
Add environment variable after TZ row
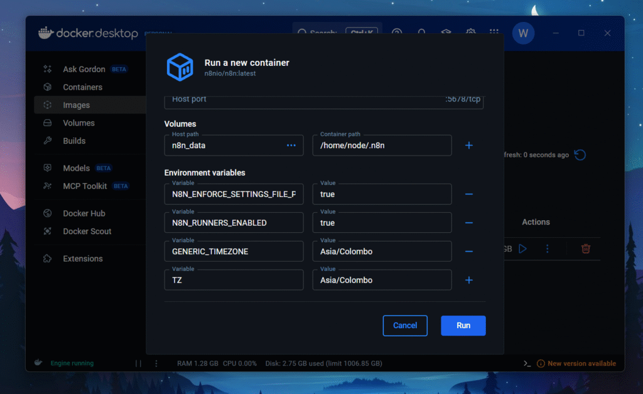point(468,280)
